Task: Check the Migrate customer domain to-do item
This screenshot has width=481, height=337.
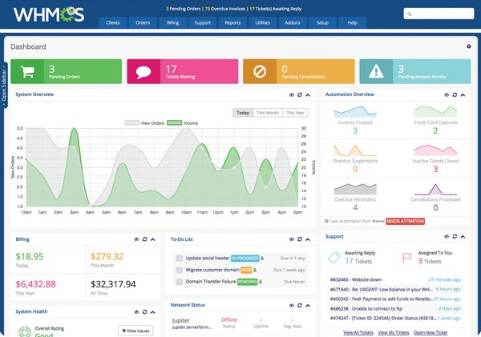Action: click(178, 271)
